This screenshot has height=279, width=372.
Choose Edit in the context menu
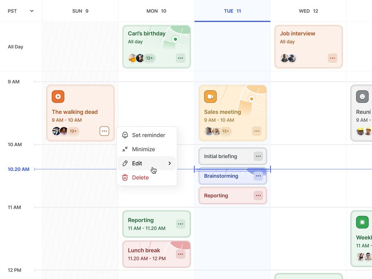point(147,163)
